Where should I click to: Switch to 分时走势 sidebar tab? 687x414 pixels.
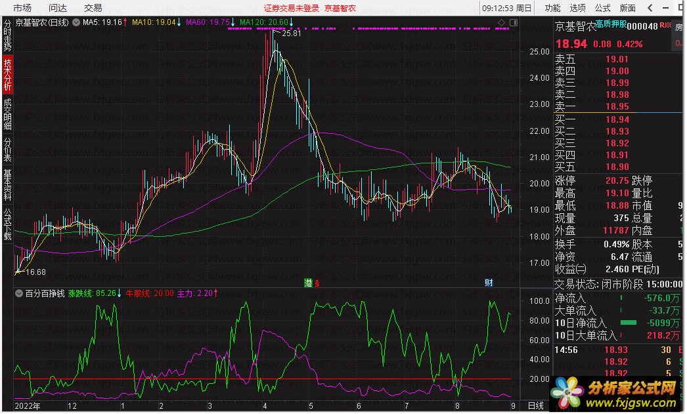7,35
